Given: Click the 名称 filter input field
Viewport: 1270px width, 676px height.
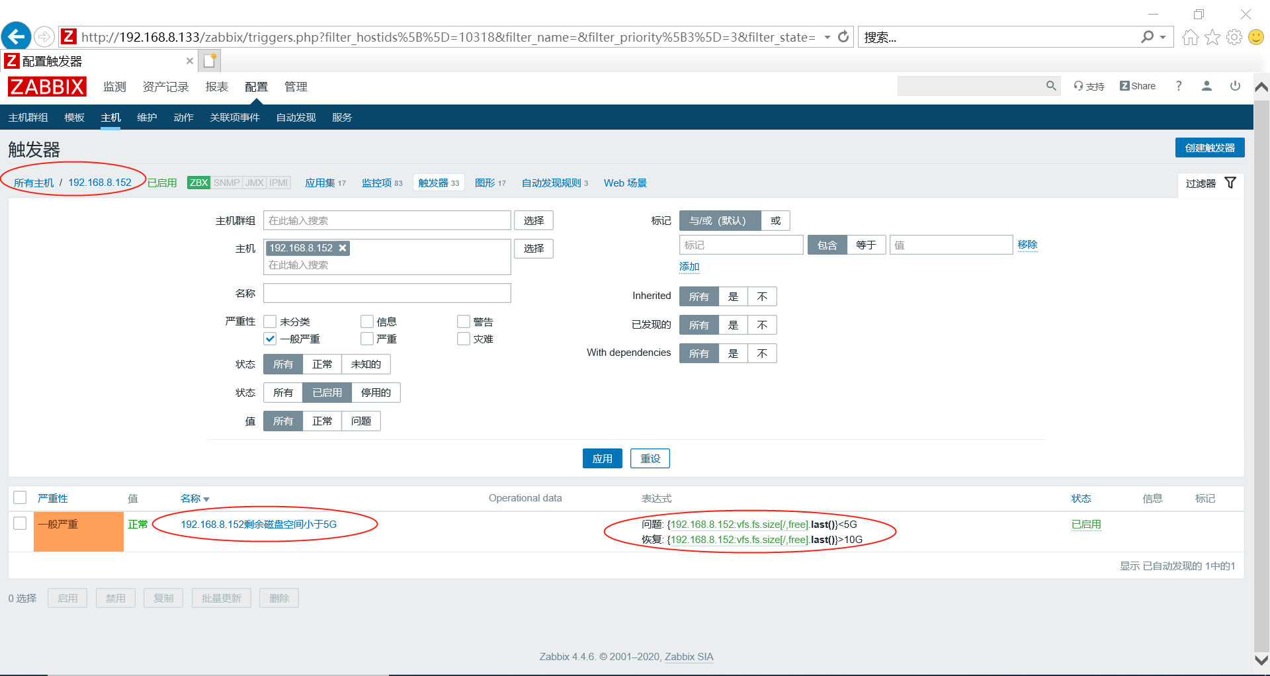Looking at the screenshot, I should point(387,293).
